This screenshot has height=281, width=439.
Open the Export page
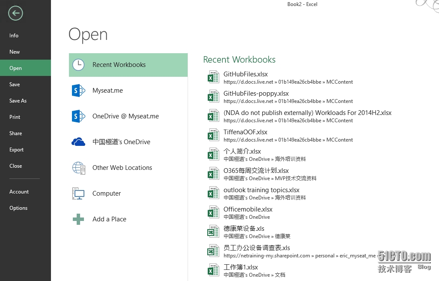25,150
